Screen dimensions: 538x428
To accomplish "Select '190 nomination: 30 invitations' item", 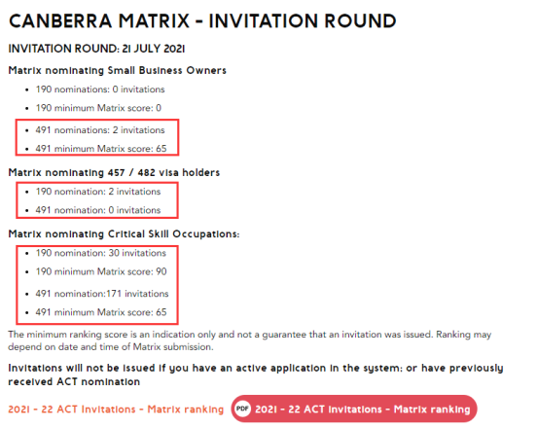I will click(101, 253).
